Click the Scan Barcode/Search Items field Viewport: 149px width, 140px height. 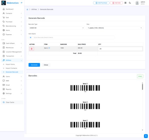(73, 37)
